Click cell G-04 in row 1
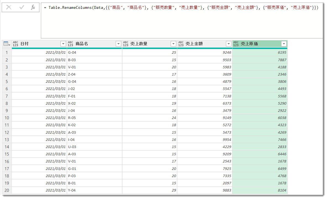 click(x=94, y=53)
